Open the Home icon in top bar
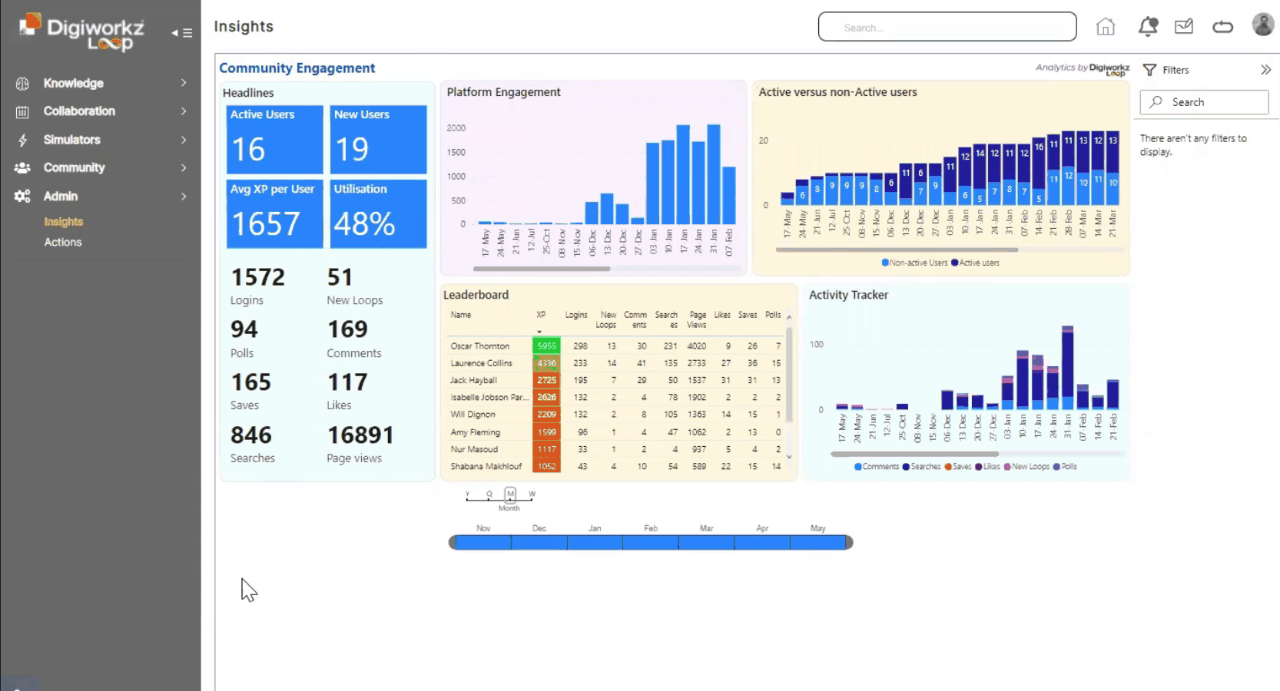Viewport: 1280px width, 691px height. tap(1105, 27)
